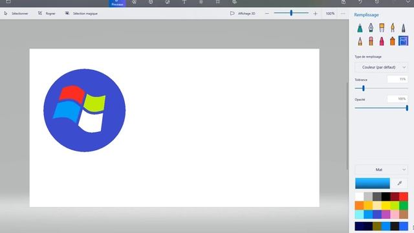Select the Marker brush
Image resolution: width=414 pixels, height=233 pixels.
click(x=360, y=28)
